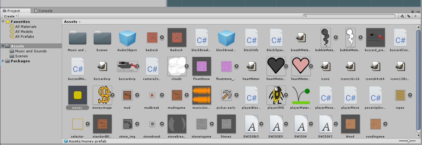Select the icons128x GIMP file

pos(400,66)
